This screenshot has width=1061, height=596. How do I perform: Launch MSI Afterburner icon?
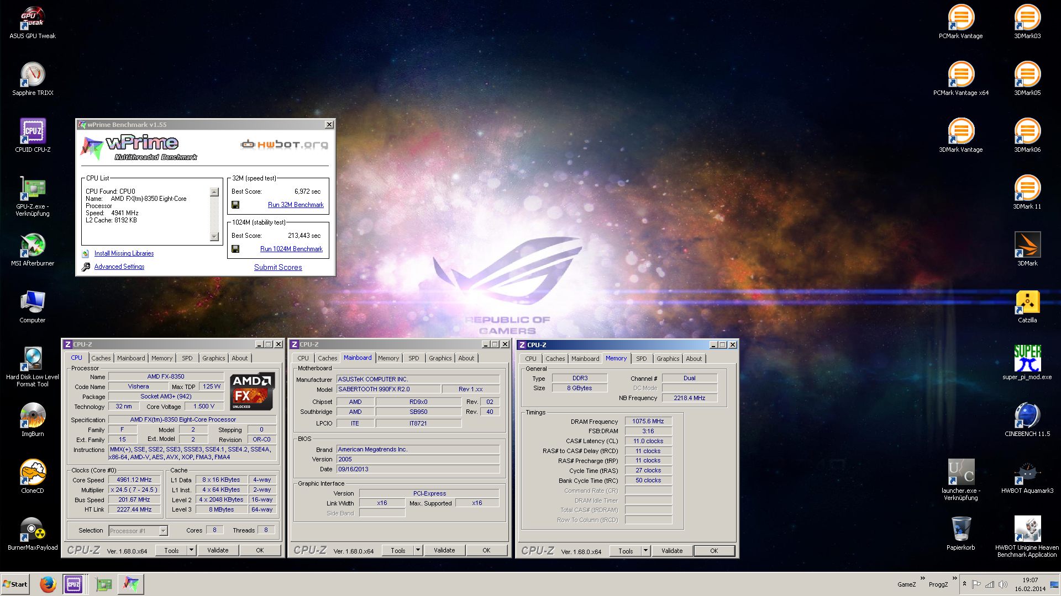pos(33,249)
